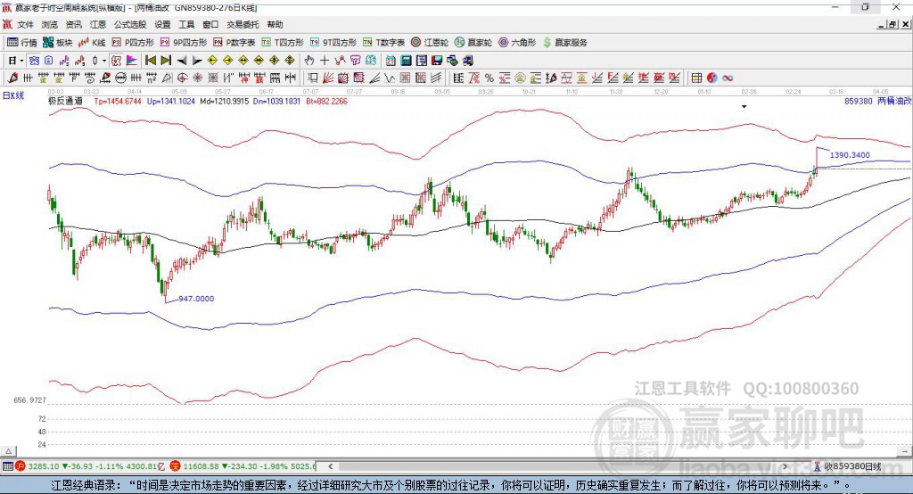Image resolution: width=913 pixels, height=494 pixels.
Task: Open the 六角形 hexagon tool
Action: 517,43
